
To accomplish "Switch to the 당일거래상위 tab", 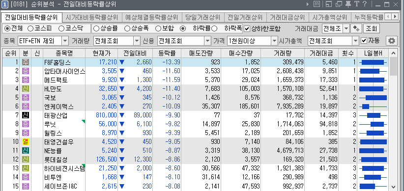I will coord(203,18).
